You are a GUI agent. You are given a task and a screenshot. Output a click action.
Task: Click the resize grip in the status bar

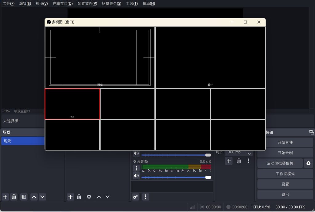[x=313, y=210]
